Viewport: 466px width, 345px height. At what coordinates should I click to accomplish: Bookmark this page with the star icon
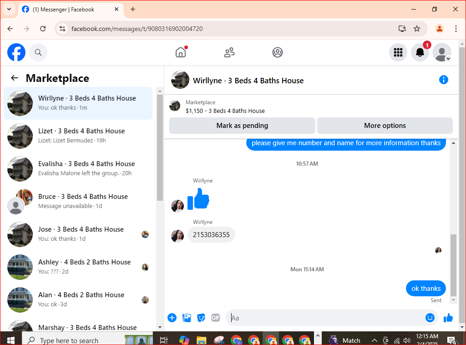(x=417, y=29)
